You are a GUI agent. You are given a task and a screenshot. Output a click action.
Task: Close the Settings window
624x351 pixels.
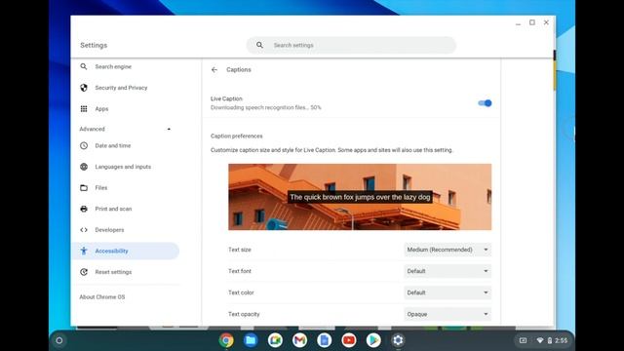click(546, 22)
